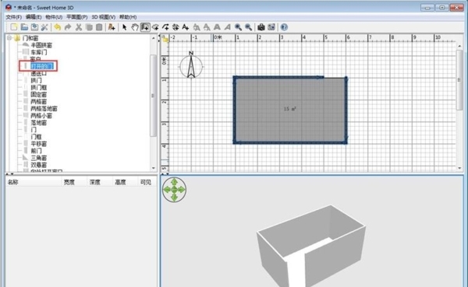Choose the Create polylines tool
Image resolution: width=468 pixels, height=287 pixels.
click(165, 27)
